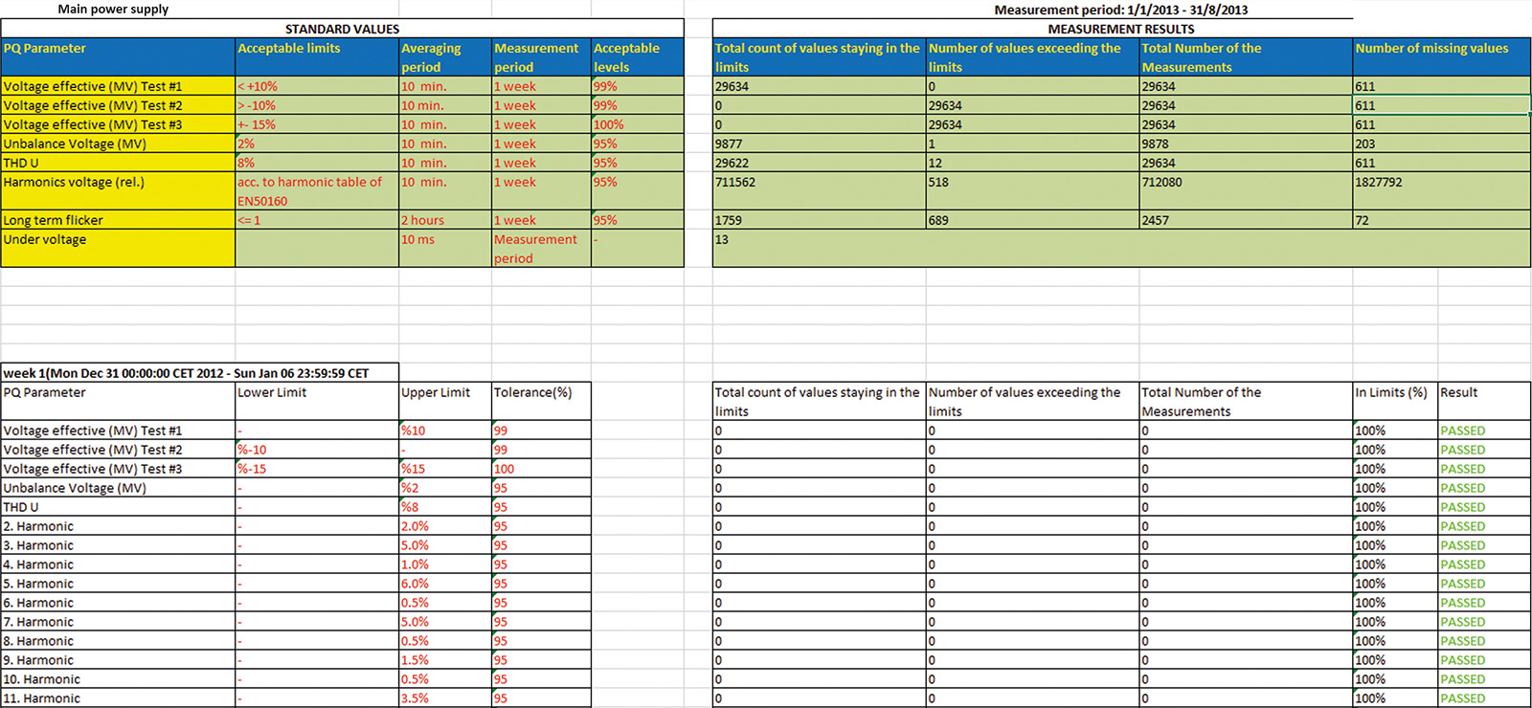Click the '6.0%' upper limit cell
The height and width of the screenshot is (708, 1532).
(445, 584)
